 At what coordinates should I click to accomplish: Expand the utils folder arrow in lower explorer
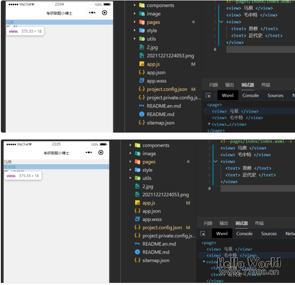[x=130, y=178]
